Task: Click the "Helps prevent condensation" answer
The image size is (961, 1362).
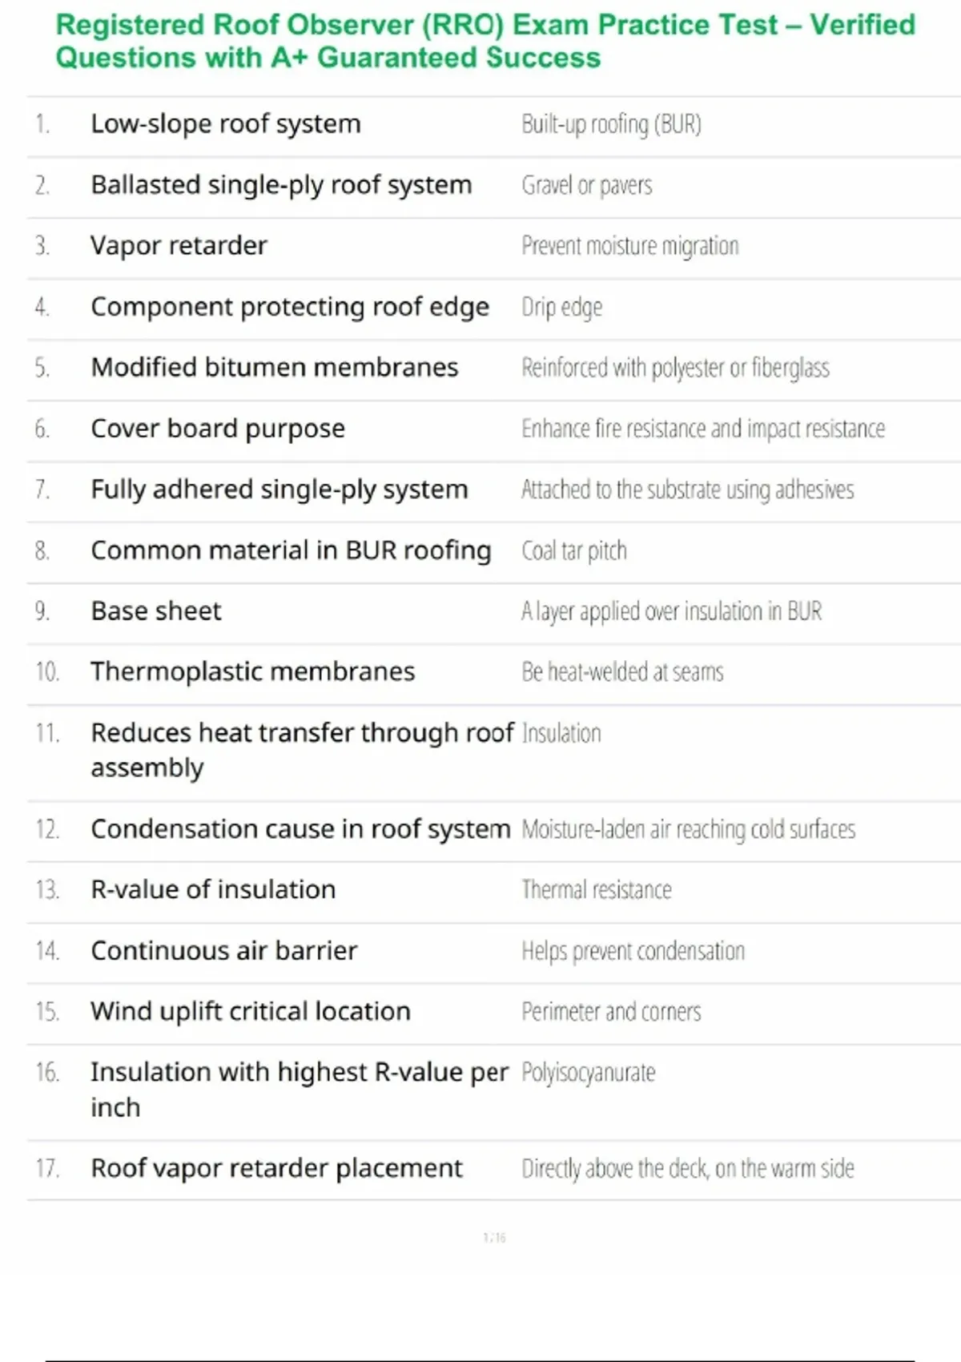Action: coord(633,951)
